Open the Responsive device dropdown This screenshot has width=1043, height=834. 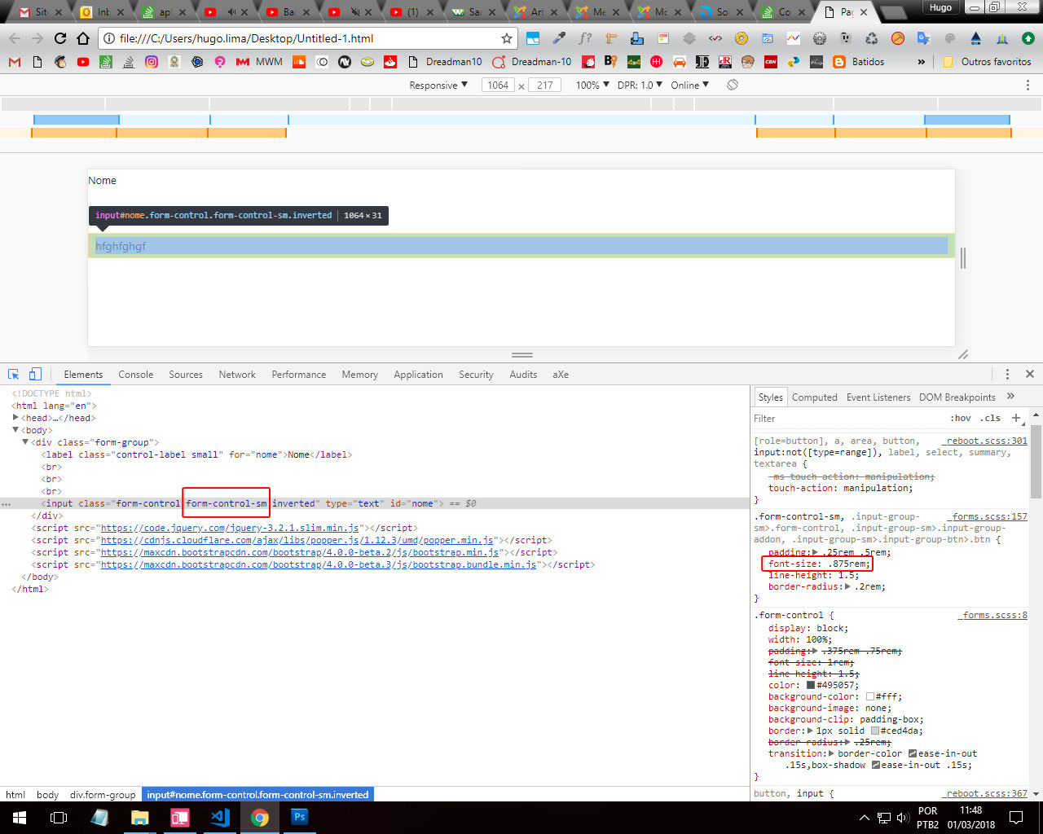coord(438,85)
